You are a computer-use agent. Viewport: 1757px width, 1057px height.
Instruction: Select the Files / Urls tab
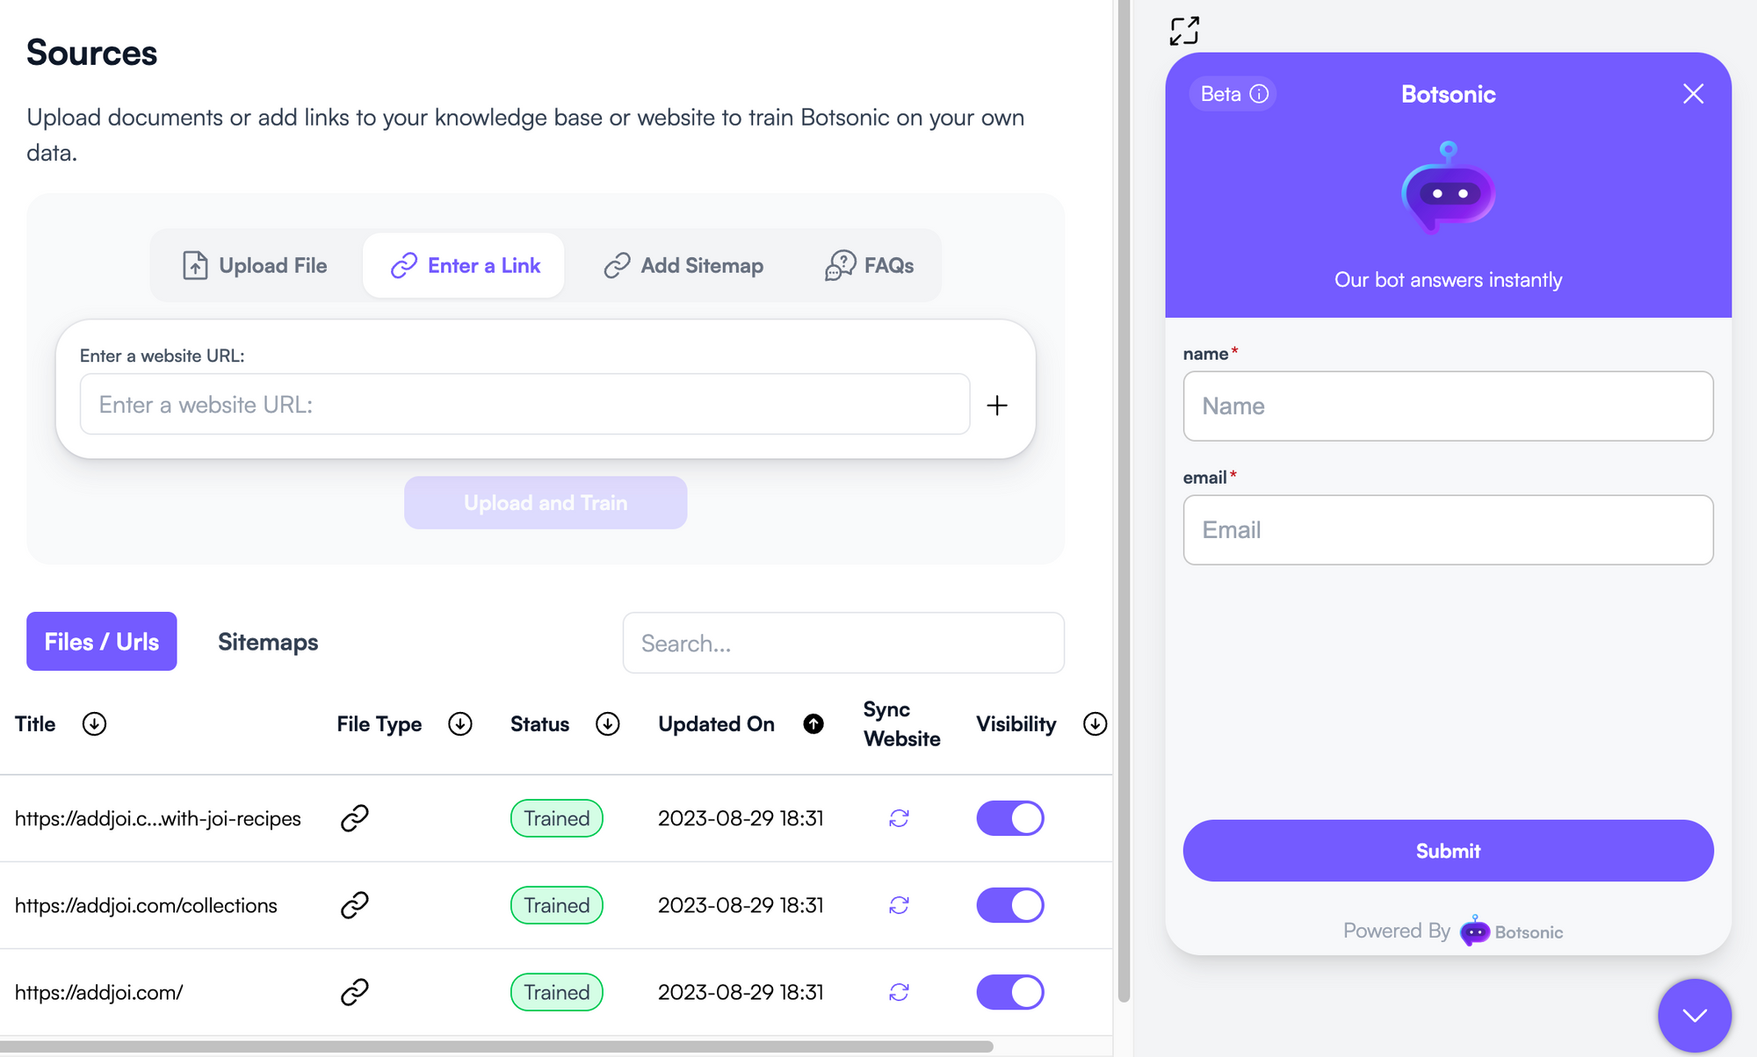pos(102,641)
